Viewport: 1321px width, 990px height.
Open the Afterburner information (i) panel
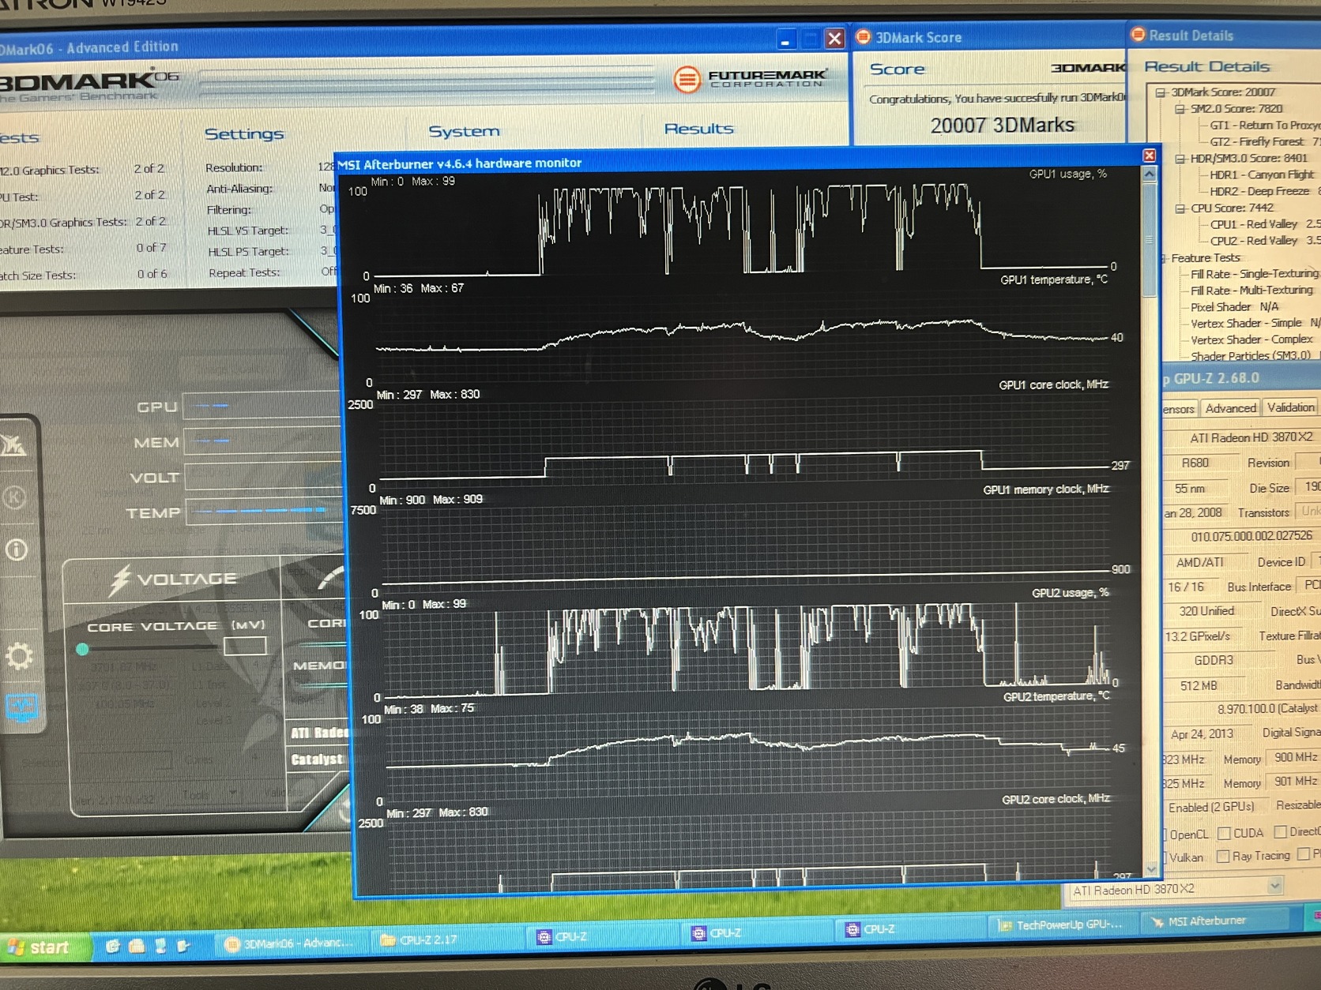pos(16,549)
